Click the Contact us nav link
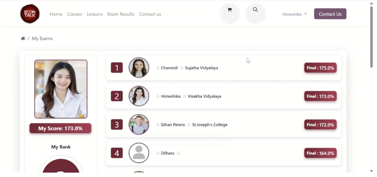This screenshot has height=177, width=377. coord(150,14)
